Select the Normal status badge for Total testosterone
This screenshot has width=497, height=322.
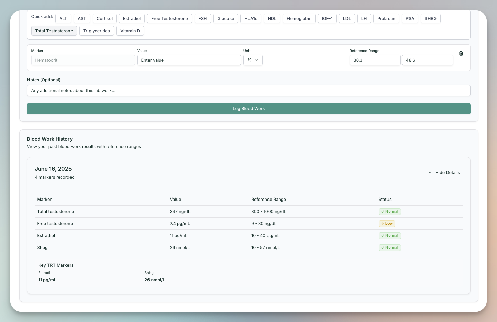(x=390, y=211)
